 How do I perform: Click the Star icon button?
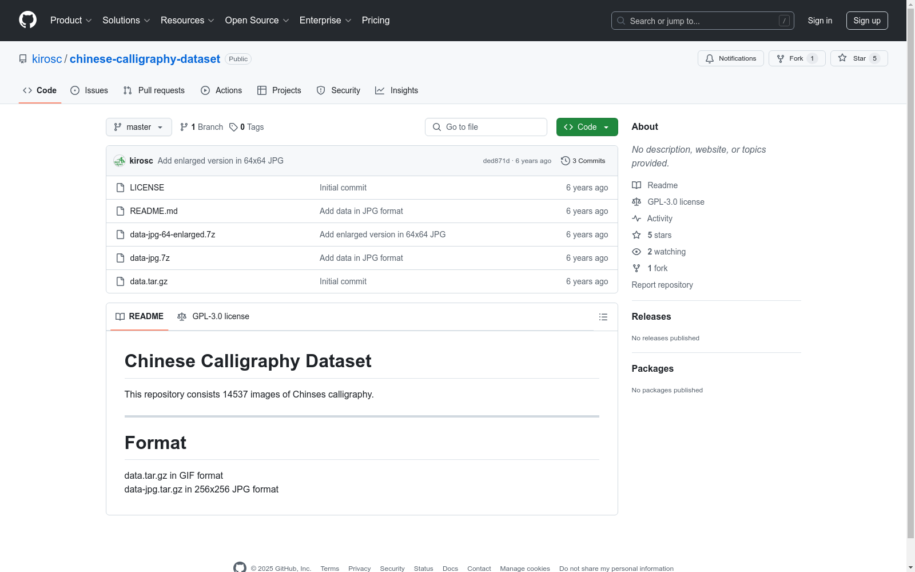(842, 58)
